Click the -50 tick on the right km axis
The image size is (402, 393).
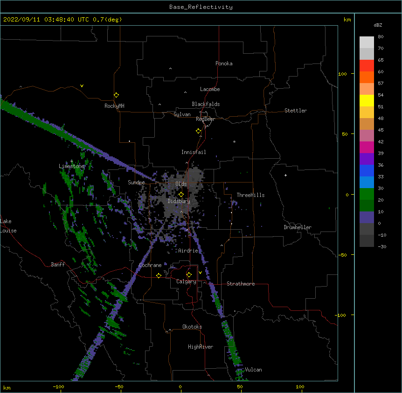[342, 255]
